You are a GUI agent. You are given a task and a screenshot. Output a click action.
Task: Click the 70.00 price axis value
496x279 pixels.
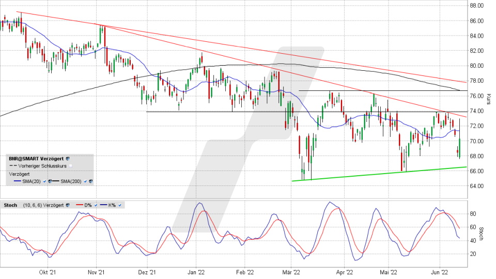476,141
